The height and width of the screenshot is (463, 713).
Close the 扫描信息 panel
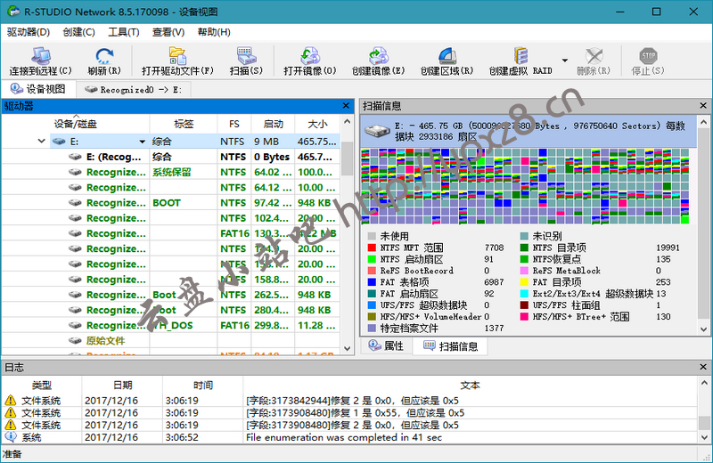click(x=703, y=106)
